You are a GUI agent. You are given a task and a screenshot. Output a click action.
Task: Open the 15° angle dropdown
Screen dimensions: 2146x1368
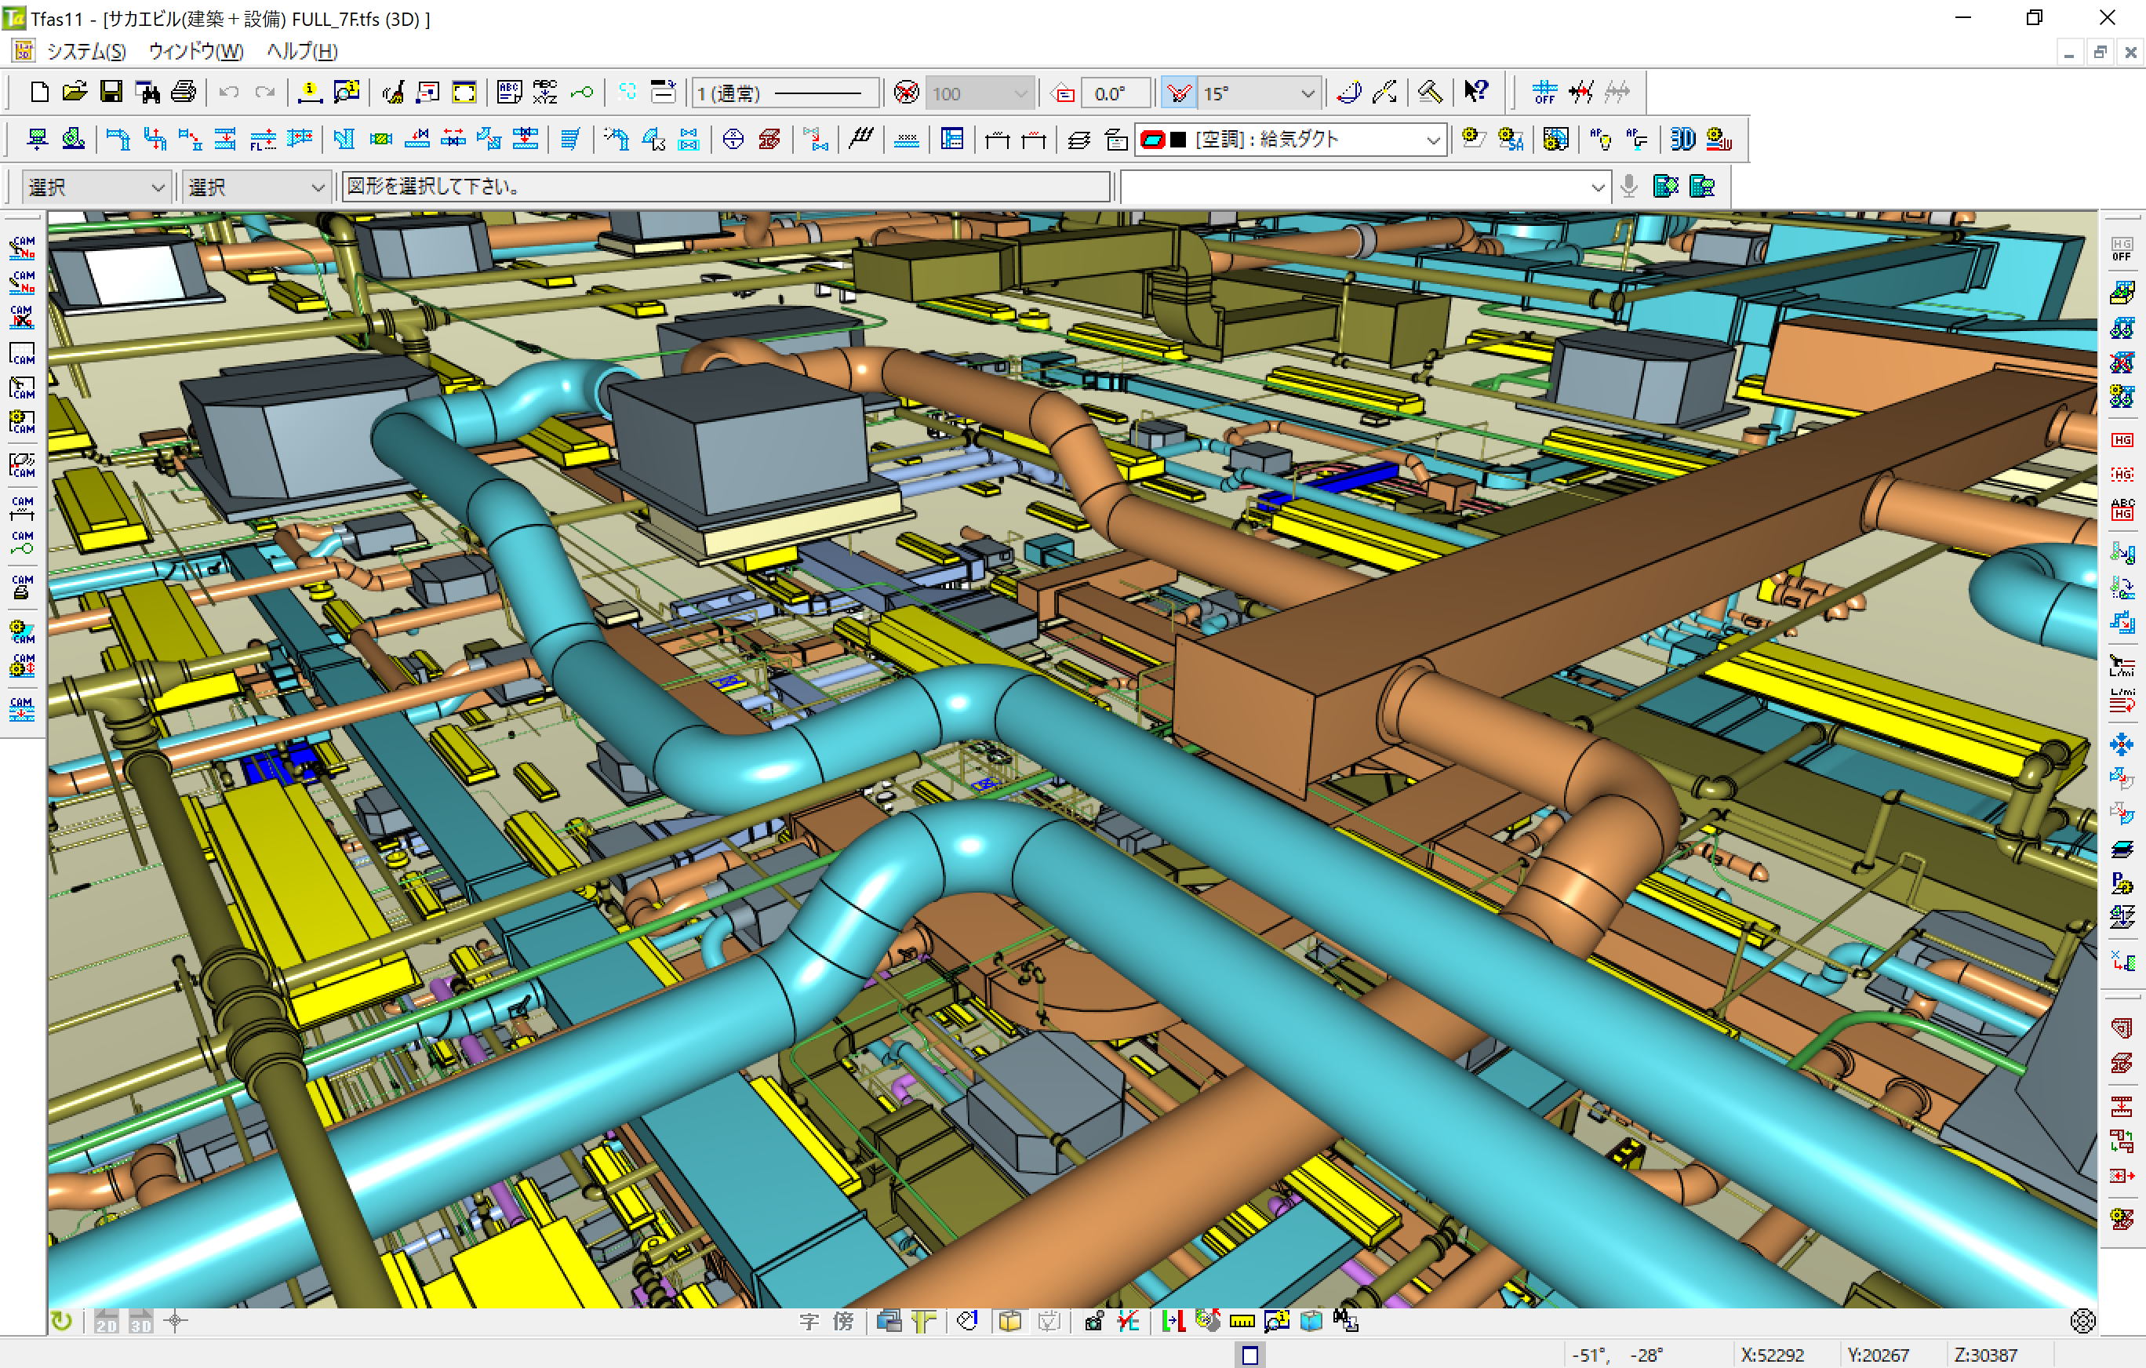pos(1307,93)
